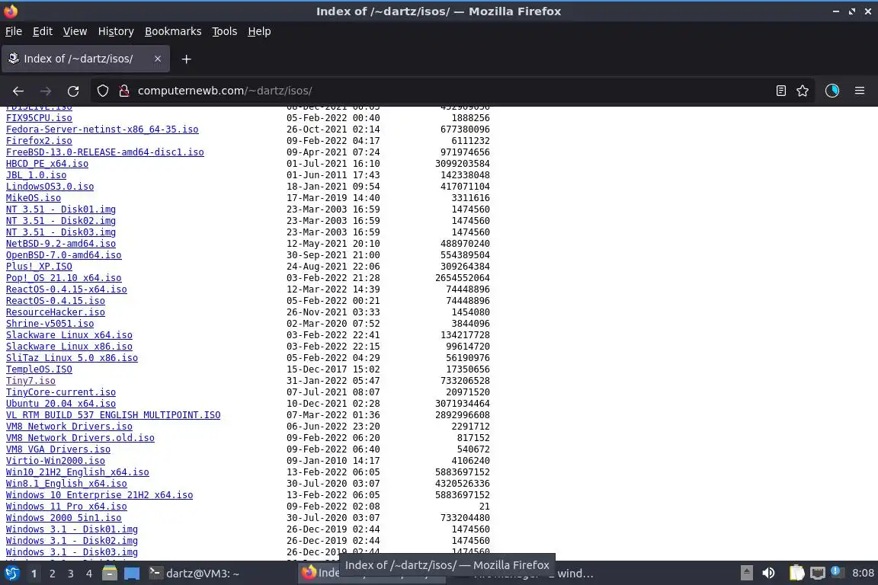878x585 pixels.
Task: Switch to virtual desktop 3
Action: 71,574
